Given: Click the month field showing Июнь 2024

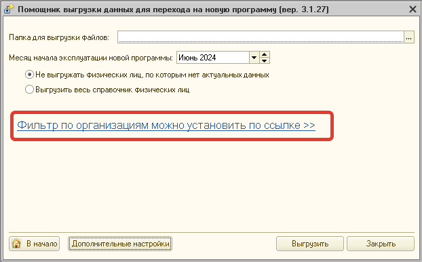Looking at the screenshot, I should point(213,57).
